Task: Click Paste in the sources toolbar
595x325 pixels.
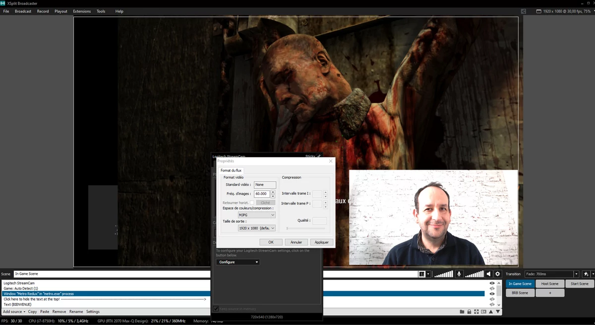Action: click(x=45, y=312)
